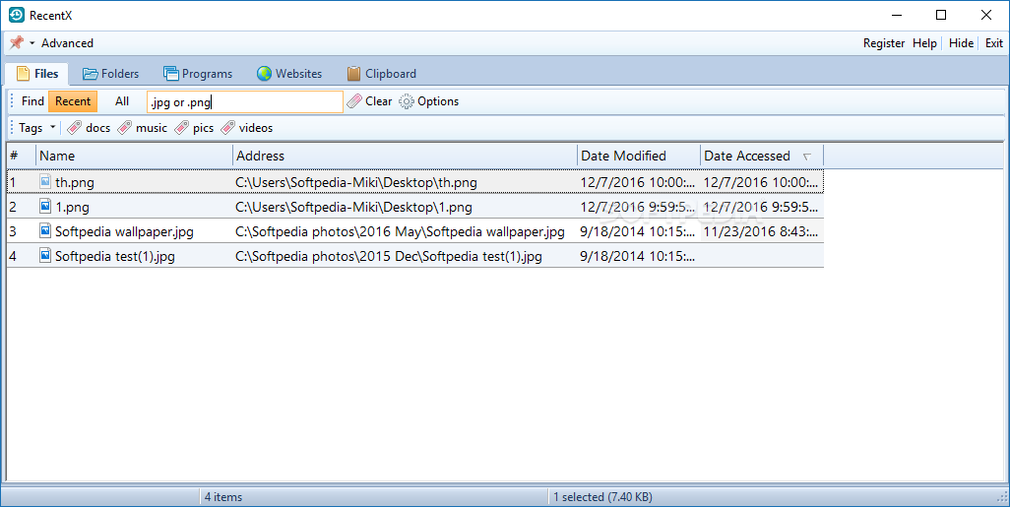Minimize the RecentX window
Image resolution: width=1010 pixels, height=507 pixels.
coord(896,15)
